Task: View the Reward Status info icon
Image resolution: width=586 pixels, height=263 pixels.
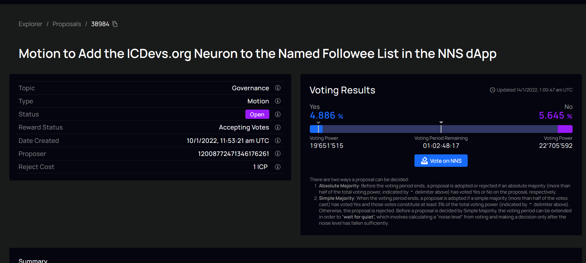Action: (278, 127)
